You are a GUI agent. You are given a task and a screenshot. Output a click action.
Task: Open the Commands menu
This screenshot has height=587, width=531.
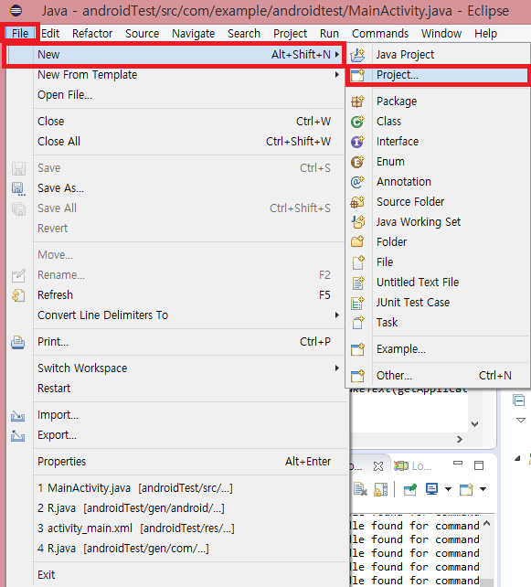380,34
